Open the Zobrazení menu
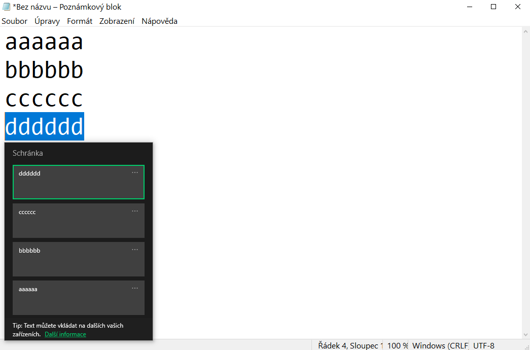This screenshot has width=530, height=350. (117, 21)
